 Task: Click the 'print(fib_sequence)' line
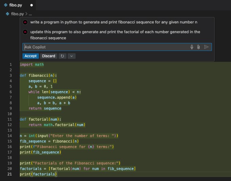tap(40, 152)
